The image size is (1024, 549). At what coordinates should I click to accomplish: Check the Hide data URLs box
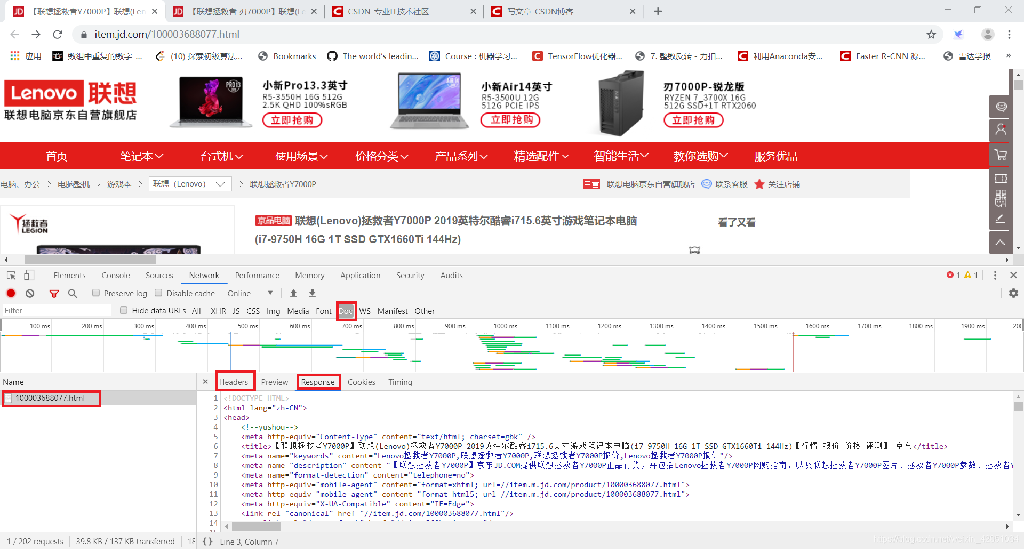(x=124, y=310)
